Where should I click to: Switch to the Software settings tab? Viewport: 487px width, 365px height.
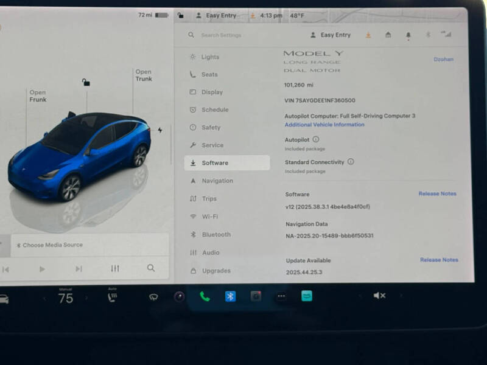tap(216, 162)
